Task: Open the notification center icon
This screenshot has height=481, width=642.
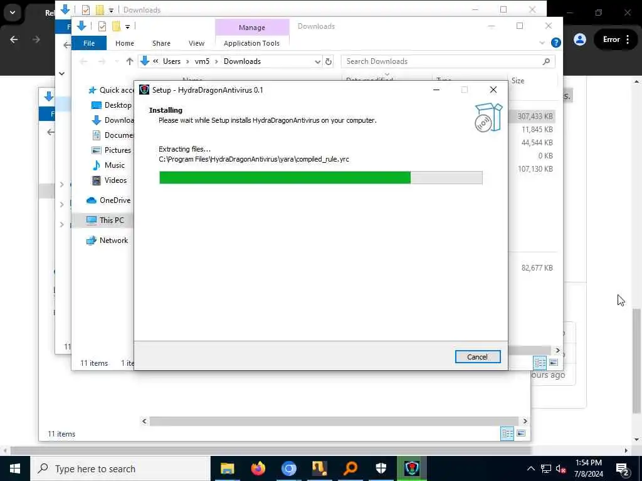Action: point(623,468)
